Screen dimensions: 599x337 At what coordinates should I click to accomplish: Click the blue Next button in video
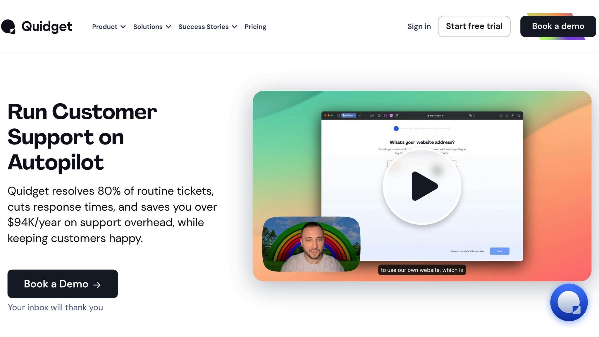pyautogui.click(x=500, y=251)
